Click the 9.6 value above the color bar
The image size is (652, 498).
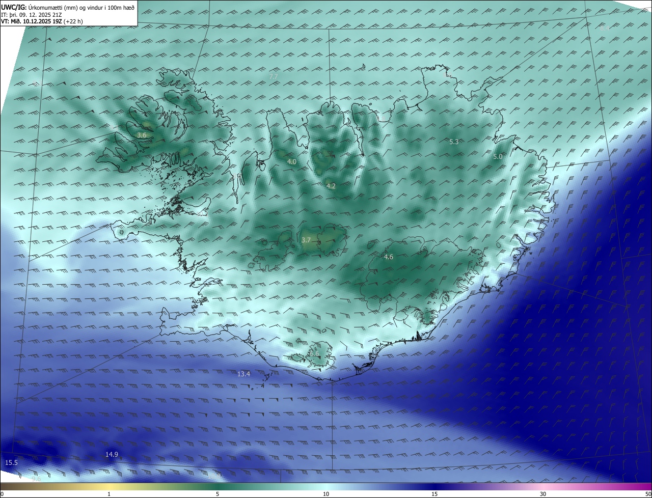[x=36, y=479]
